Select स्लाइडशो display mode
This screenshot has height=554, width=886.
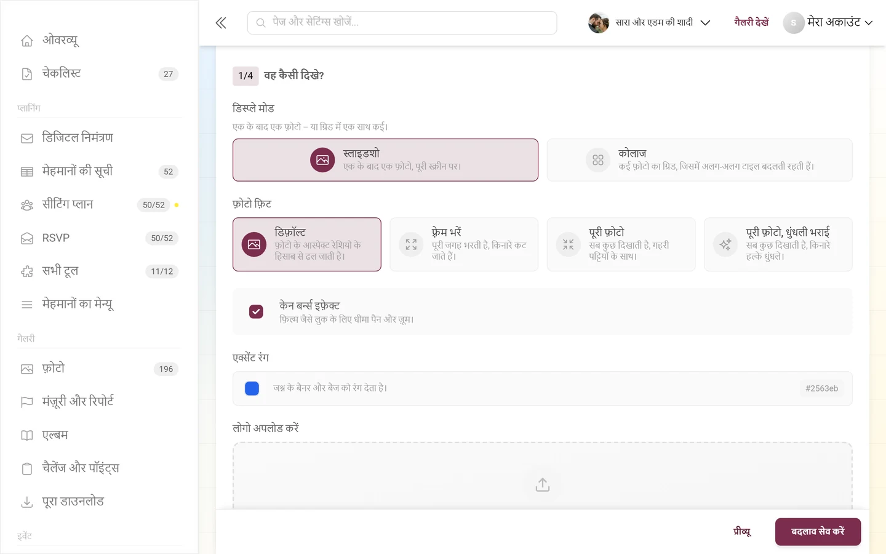pos(385,160)
